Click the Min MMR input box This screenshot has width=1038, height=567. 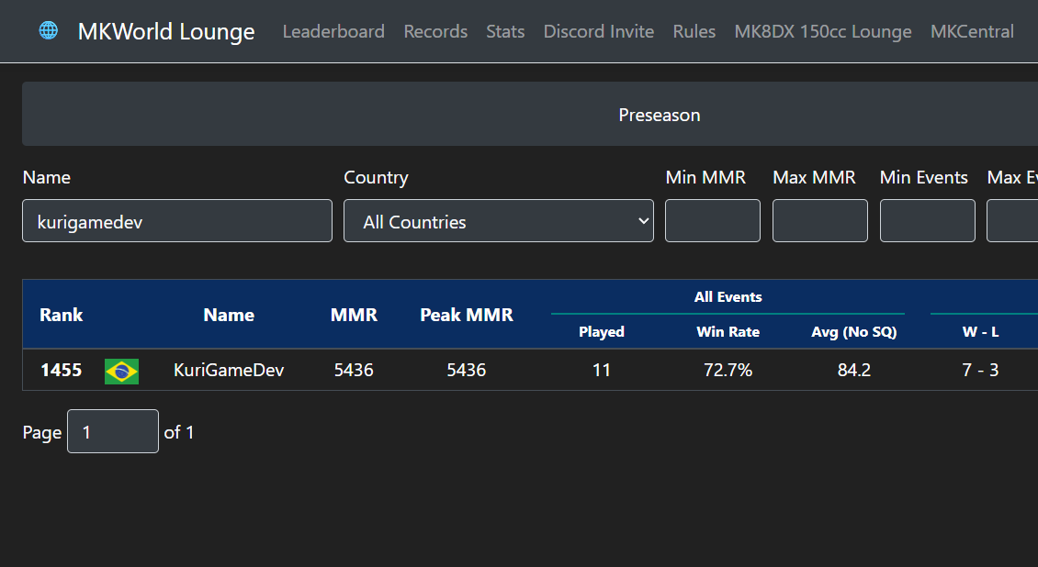[712, 221]
